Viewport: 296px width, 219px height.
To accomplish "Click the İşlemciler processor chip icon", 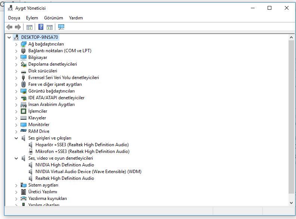I will [24, 111].
